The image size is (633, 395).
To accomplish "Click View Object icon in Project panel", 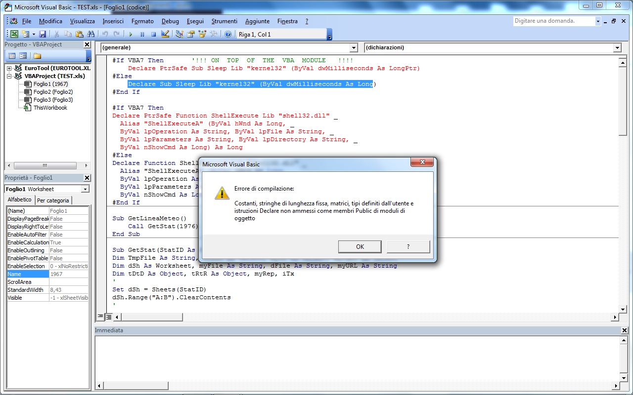I will coord(23,56).
